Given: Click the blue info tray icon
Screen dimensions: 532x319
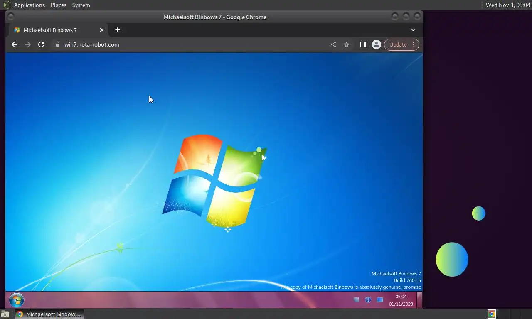Looking at the screenshot, I should [368, 299].
